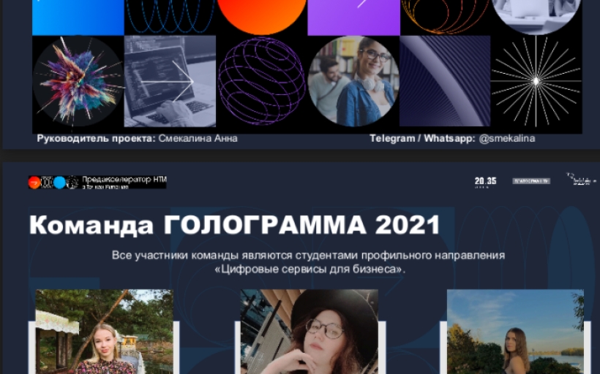Click the '20.35' university logo
600x374 pixels.
485,181
